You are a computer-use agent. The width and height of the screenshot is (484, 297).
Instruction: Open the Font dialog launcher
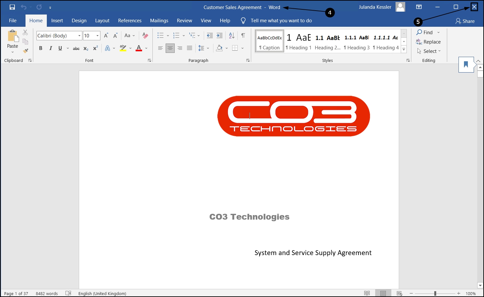[x=149, y=60]
